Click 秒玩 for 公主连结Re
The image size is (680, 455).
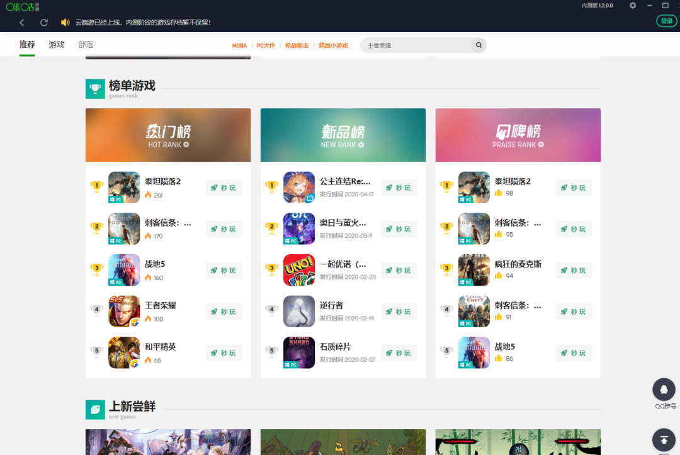(399, 188)
